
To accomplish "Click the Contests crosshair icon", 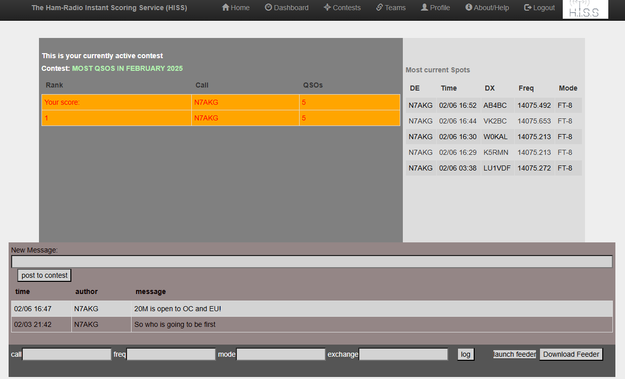I will pos(327,8).
